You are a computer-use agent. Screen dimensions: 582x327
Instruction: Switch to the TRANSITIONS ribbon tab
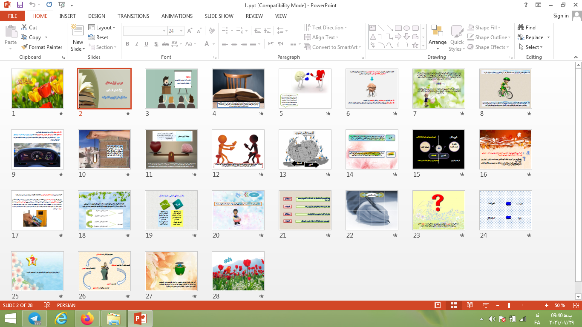tap(133, 16)
